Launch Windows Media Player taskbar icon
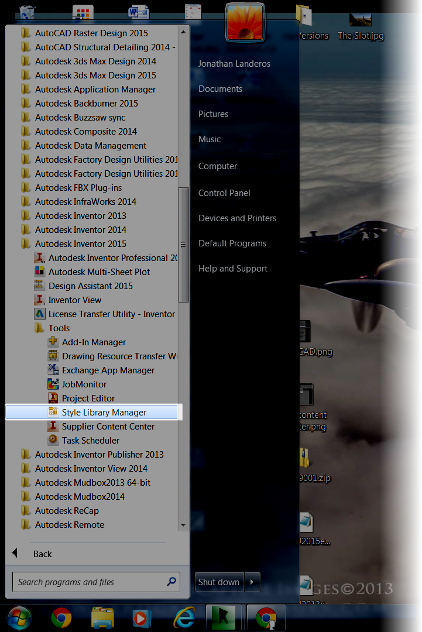Image resolution: width=422 pixels, height=632 pixels. click(142, 618)
